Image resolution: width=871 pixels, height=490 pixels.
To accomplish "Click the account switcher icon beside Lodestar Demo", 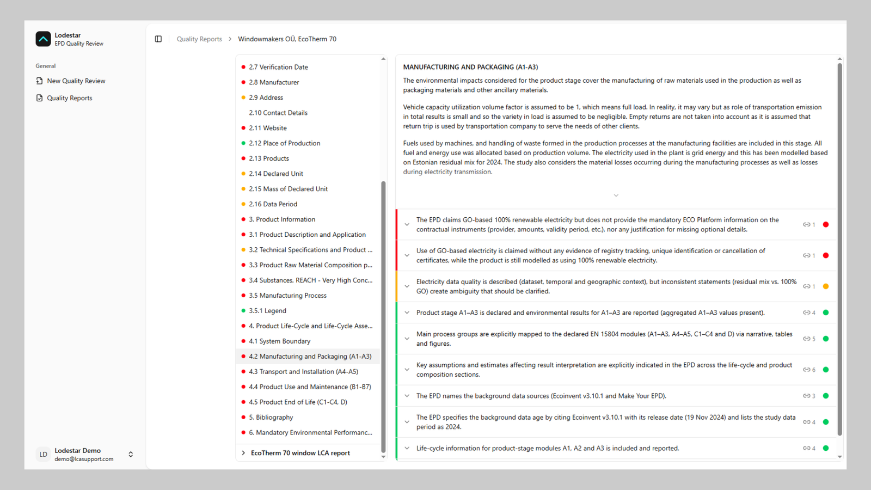I will pyautogui.click(x=131, y=454).
